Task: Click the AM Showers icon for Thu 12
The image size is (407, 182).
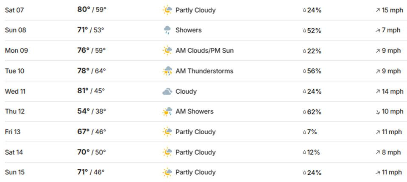Action: click(x=167, y=112)
